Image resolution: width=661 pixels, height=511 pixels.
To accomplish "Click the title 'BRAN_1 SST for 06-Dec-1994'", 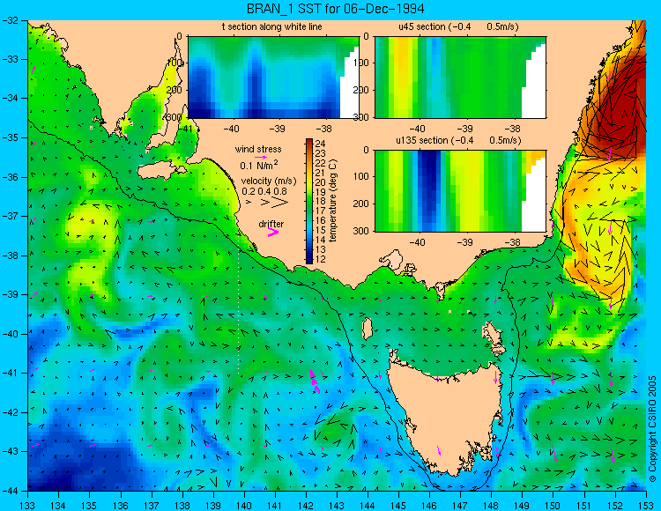I will point(335,9).
